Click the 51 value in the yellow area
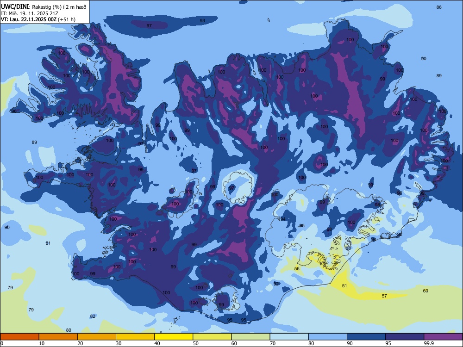 coord(344,285)
